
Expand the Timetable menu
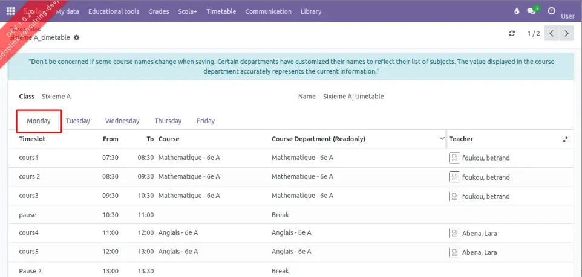click(221, 11)
